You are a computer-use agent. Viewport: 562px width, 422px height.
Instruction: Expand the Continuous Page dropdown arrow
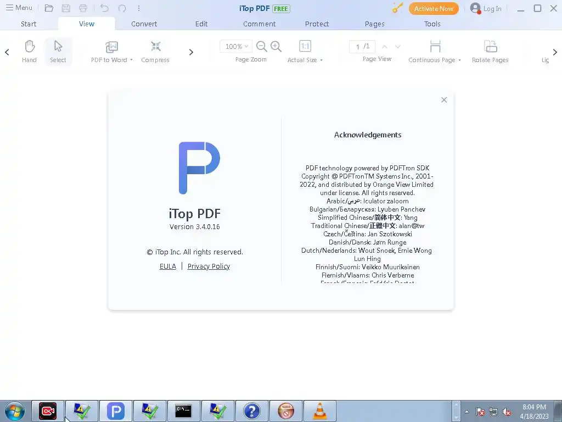click(x=460, y=60)
